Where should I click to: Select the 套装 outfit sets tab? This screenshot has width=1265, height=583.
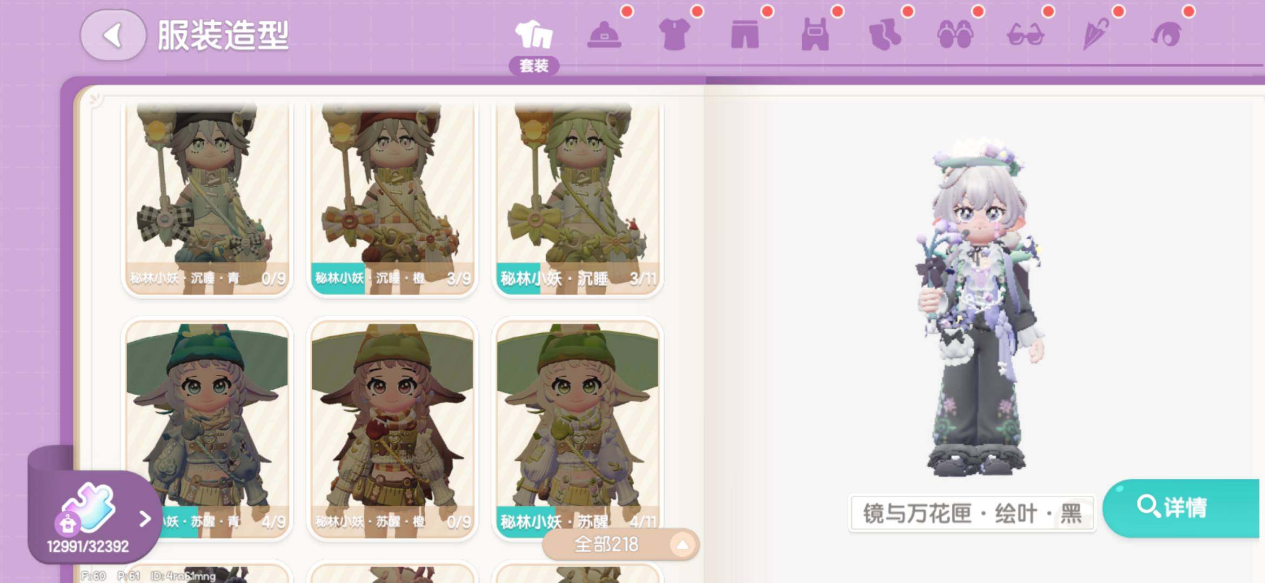tap(534, 45)
